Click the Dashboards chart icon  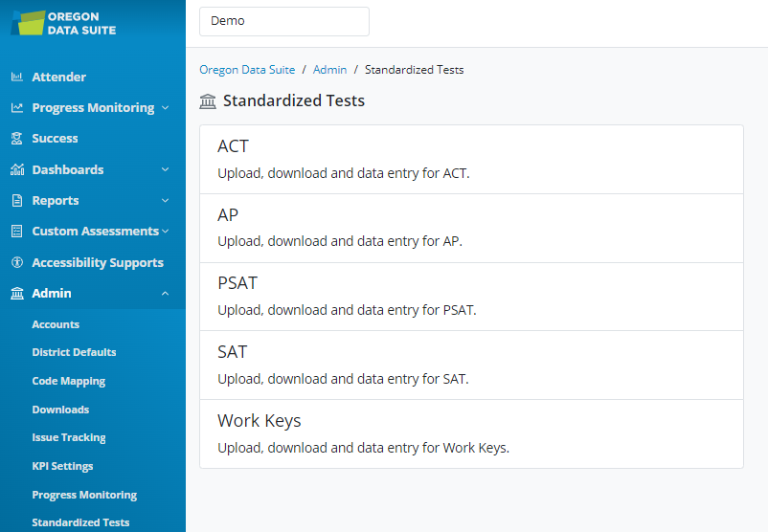click(16, 170)
